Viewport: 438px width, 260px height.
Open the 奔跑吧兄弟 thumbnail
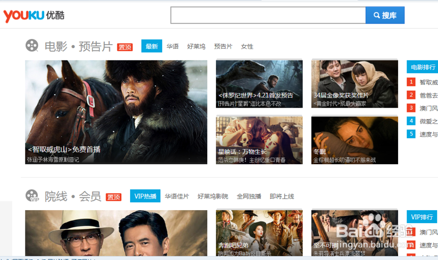tap(259, 233)
